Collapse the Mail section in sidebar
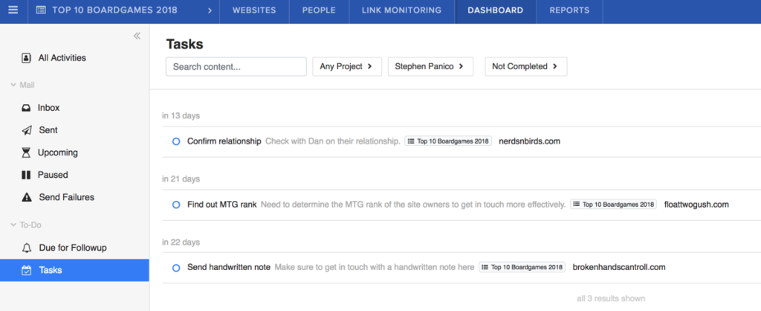761x311 pixels. 13,86
